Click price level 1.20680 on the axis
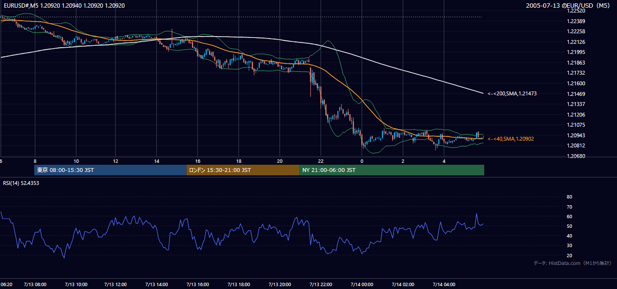The width and height of the screenshot is (617, 289). pyautogui.click(x=576, y=156)
